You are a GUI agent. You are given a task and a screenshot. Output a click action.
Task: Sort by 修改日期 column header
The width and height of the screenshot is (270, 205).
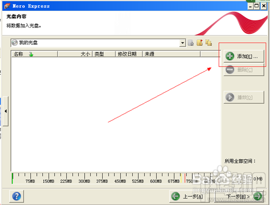click(129, 54)
